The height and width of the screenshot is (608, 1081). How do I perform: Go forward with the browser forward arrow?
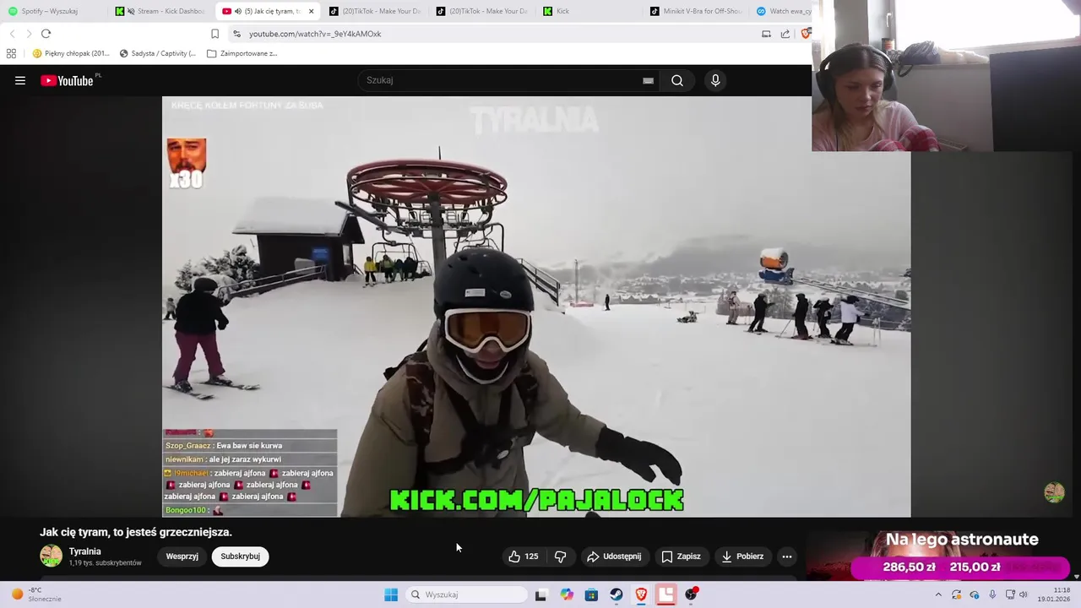(x=29, y=34)
